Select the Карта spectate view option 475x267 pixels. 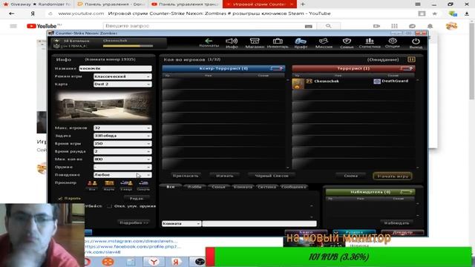[x=109, y=185]
